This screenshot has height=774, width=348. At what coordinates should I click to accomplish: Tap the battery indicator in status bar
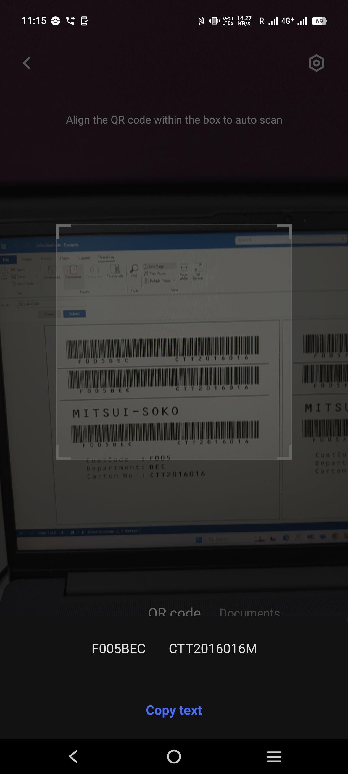pos(319,21)
